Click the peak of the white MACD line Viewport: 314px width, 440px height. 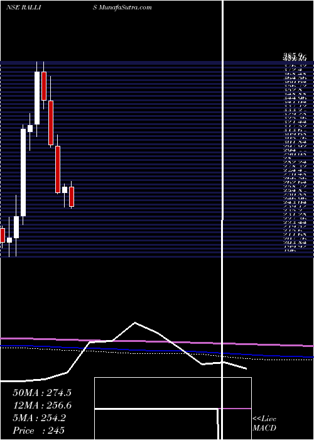click(x=135, y=322)
